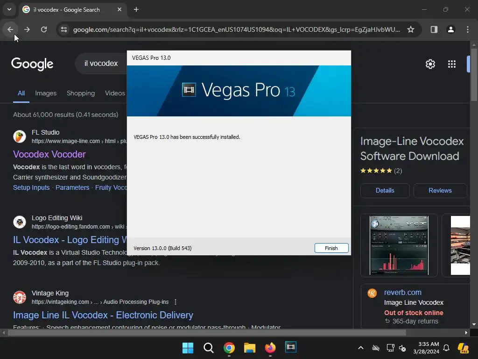Click the Google search box with 'il vocodex'
This screenshot has width=478, height=359.
click(x=101, y=64)
